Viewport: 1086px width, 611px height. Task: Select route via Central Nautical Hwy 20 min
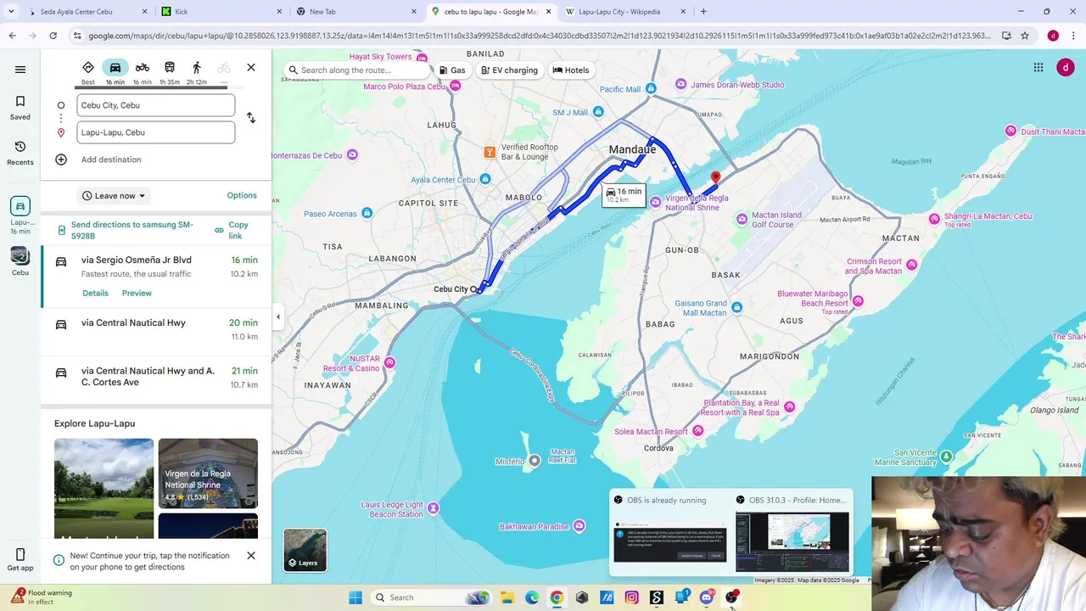point(156,331)
